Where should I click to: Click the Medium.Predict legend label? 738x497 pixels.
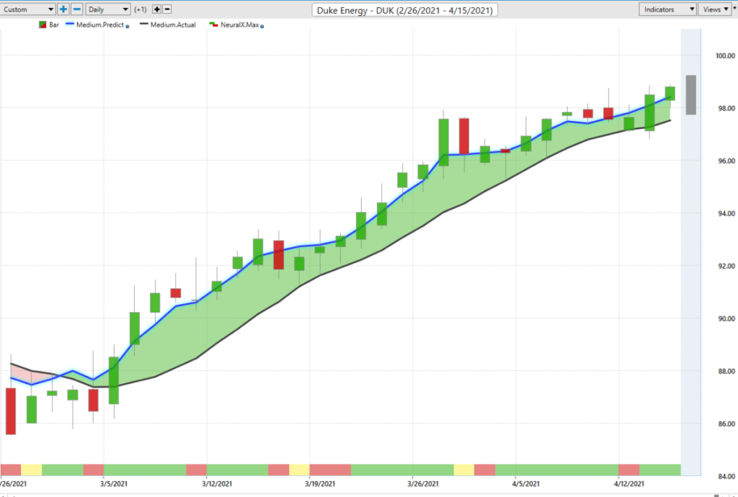100,25
